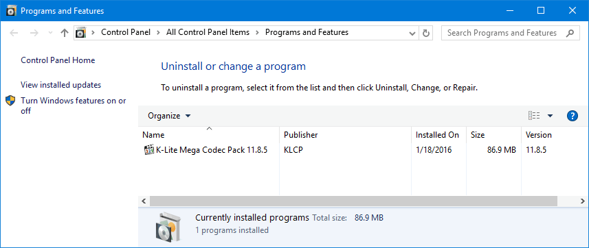
Task: Click the change view icon
Action: click(534, 116)
